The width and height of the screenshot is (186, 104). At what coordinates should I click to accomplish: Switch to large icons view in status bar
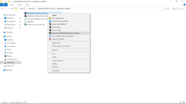tap(184, 102)
